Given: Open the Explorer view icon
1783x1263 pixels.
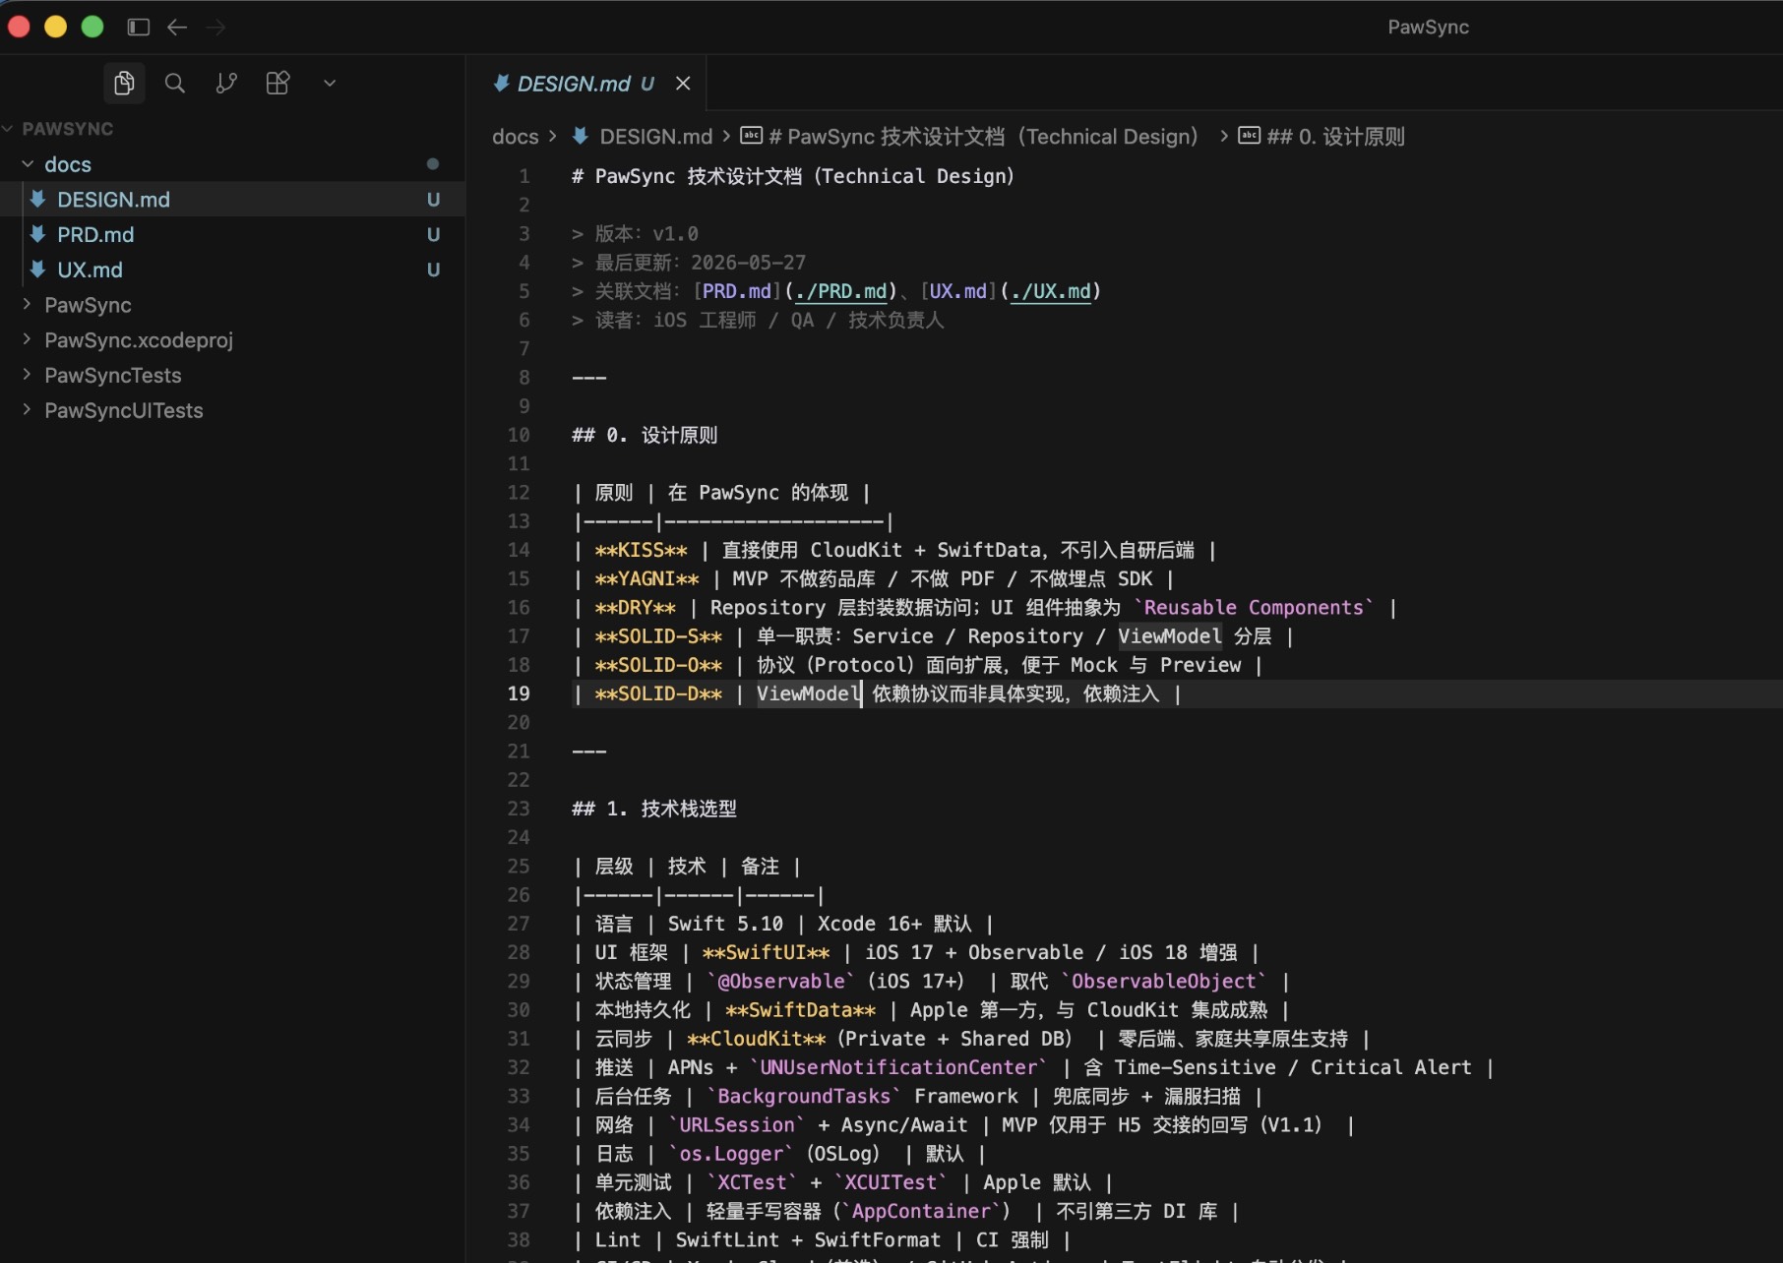Looking at the screenshot, I should tap(124, 84).
